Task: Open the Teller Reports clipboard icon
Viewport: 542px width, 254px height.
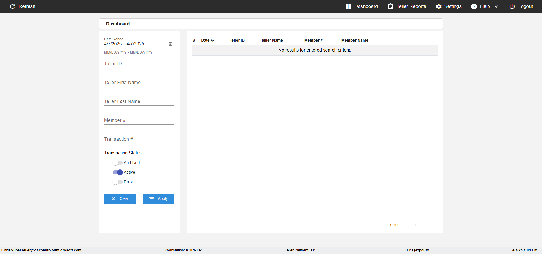Action: tap(390, 6)
